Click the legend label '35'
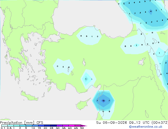 pyautogui.click(x=64, y=128)
